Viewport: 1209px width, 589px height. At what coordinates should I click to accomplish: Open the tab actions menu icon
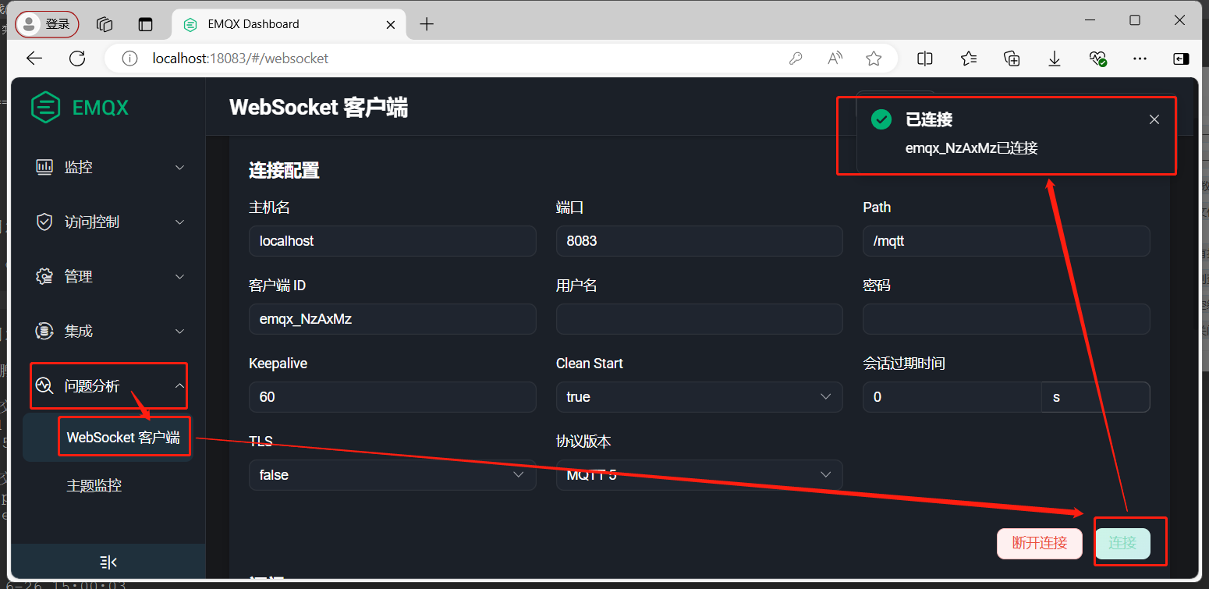coord(146,24)
